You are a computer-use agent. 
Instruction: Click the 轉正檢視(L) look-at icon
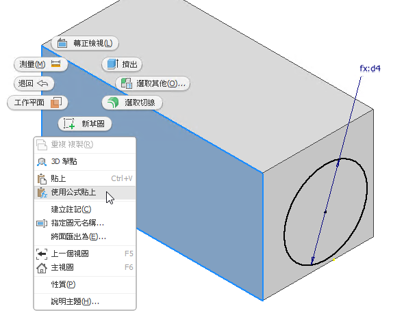pos(62,43)
